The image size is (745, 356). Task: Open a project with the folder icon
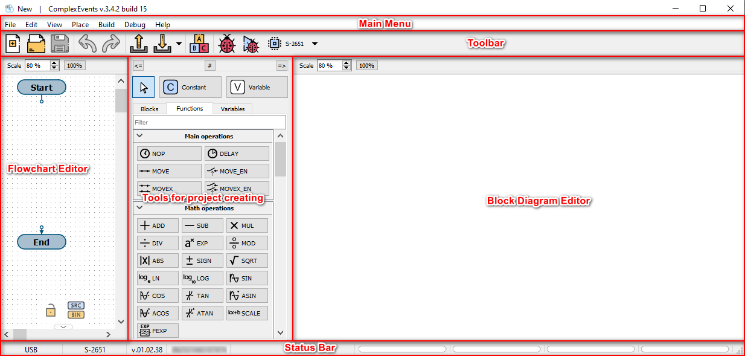37,44
